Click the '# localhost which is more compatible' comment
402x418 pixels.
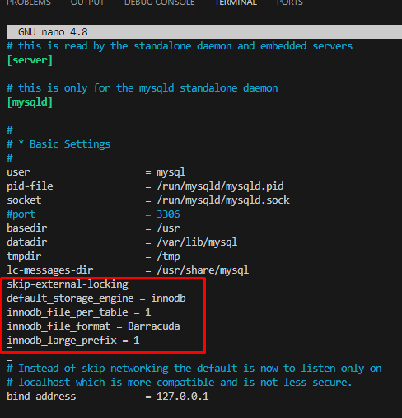coord(180,383)
